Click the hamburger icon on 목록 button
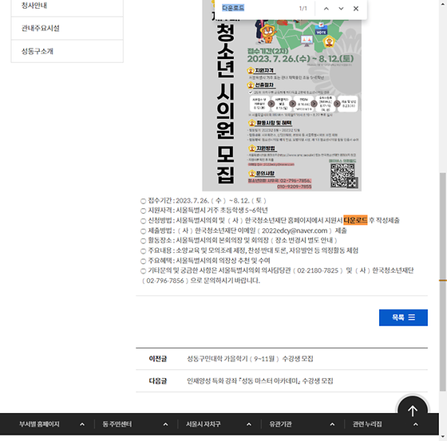 pyautogui.click(x=412, y=317)
